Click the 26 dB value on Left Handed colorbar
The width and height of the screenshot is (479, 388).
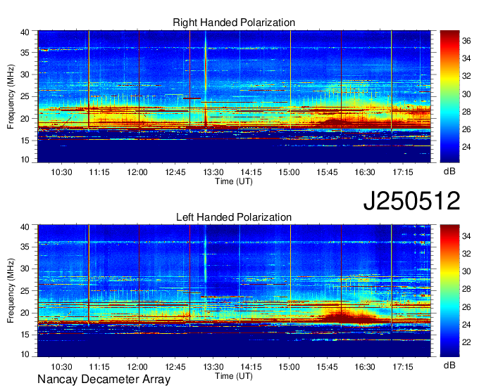coord(466,307)
